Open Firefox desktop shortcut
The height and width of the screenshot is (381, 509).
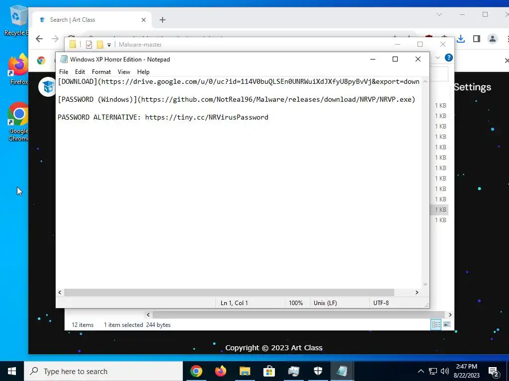[x=18, y=69]
